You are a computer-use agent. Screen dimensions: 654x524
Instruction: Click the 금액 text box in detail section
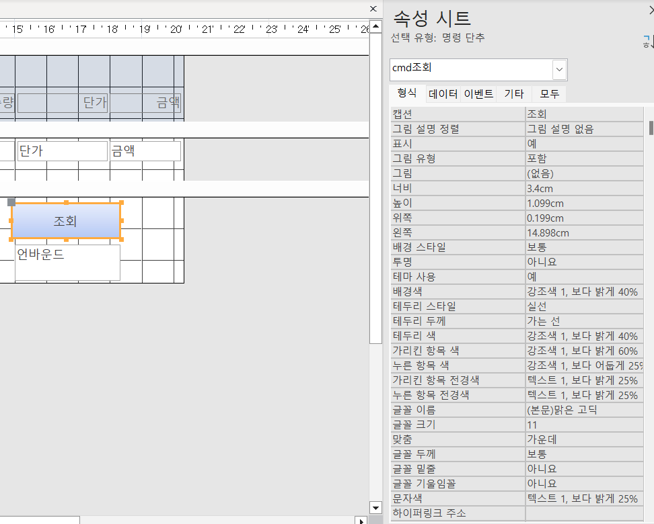tap(145, 151)
